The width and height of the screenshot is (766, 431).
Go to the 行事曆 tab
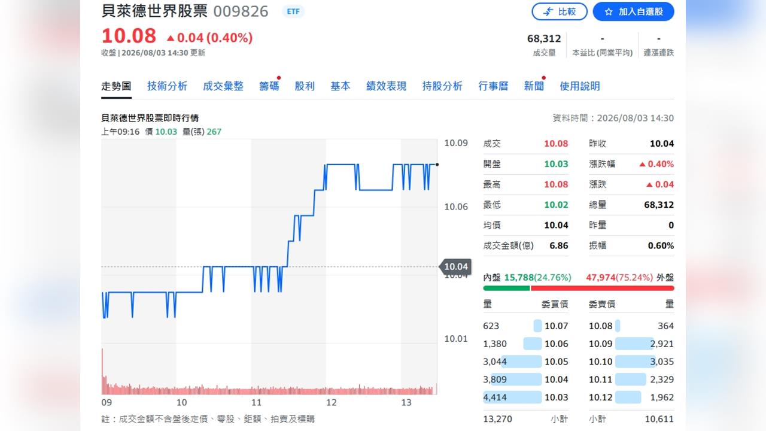(x=493, y=86)
